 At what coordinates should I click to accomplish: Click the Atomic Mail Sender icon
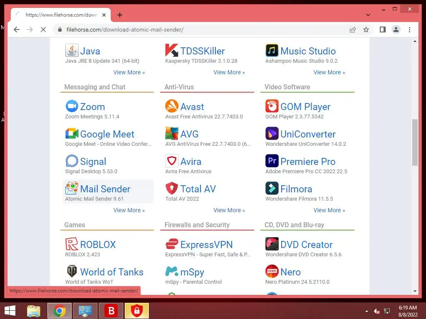pyautogui.click(x=72, y=188)
